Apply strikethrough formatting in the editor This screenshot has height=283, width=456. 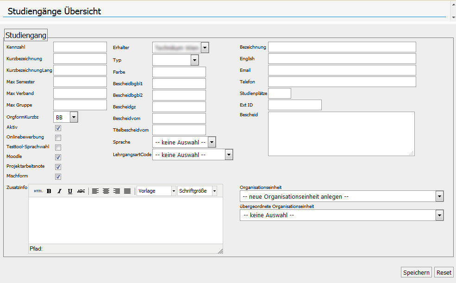pyautogui.click(x=81, y=191)
